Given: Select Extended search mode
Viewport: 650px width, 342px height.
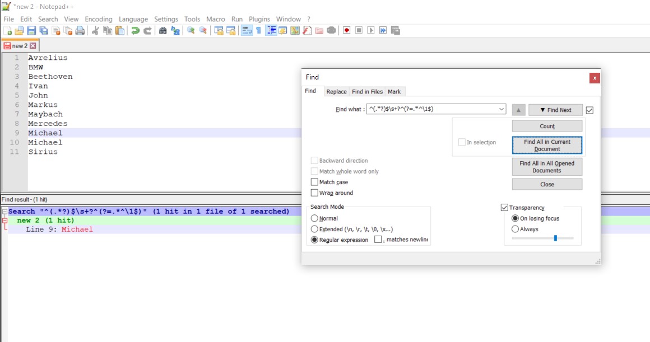Looking at the screenshot, I should click(314, 229).
